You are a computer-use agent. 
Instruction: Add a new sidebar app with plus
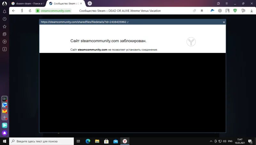click(4, 117)
